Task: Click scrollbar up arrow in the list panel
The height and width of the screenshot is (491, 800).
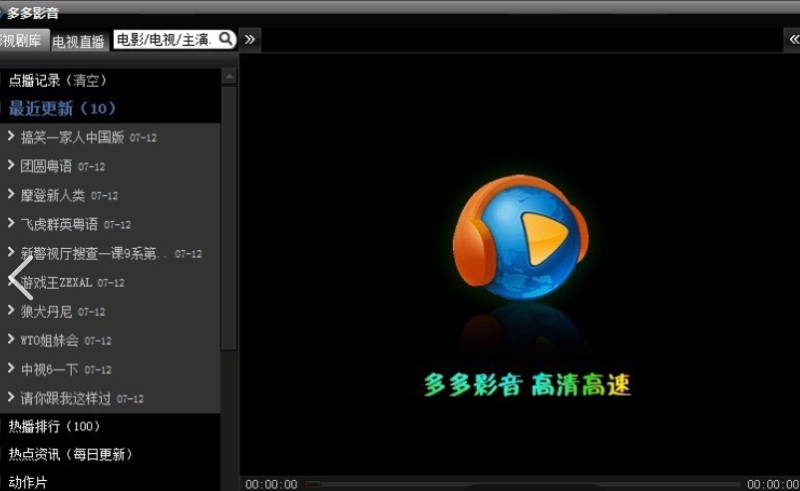Action: click(229, 77)
